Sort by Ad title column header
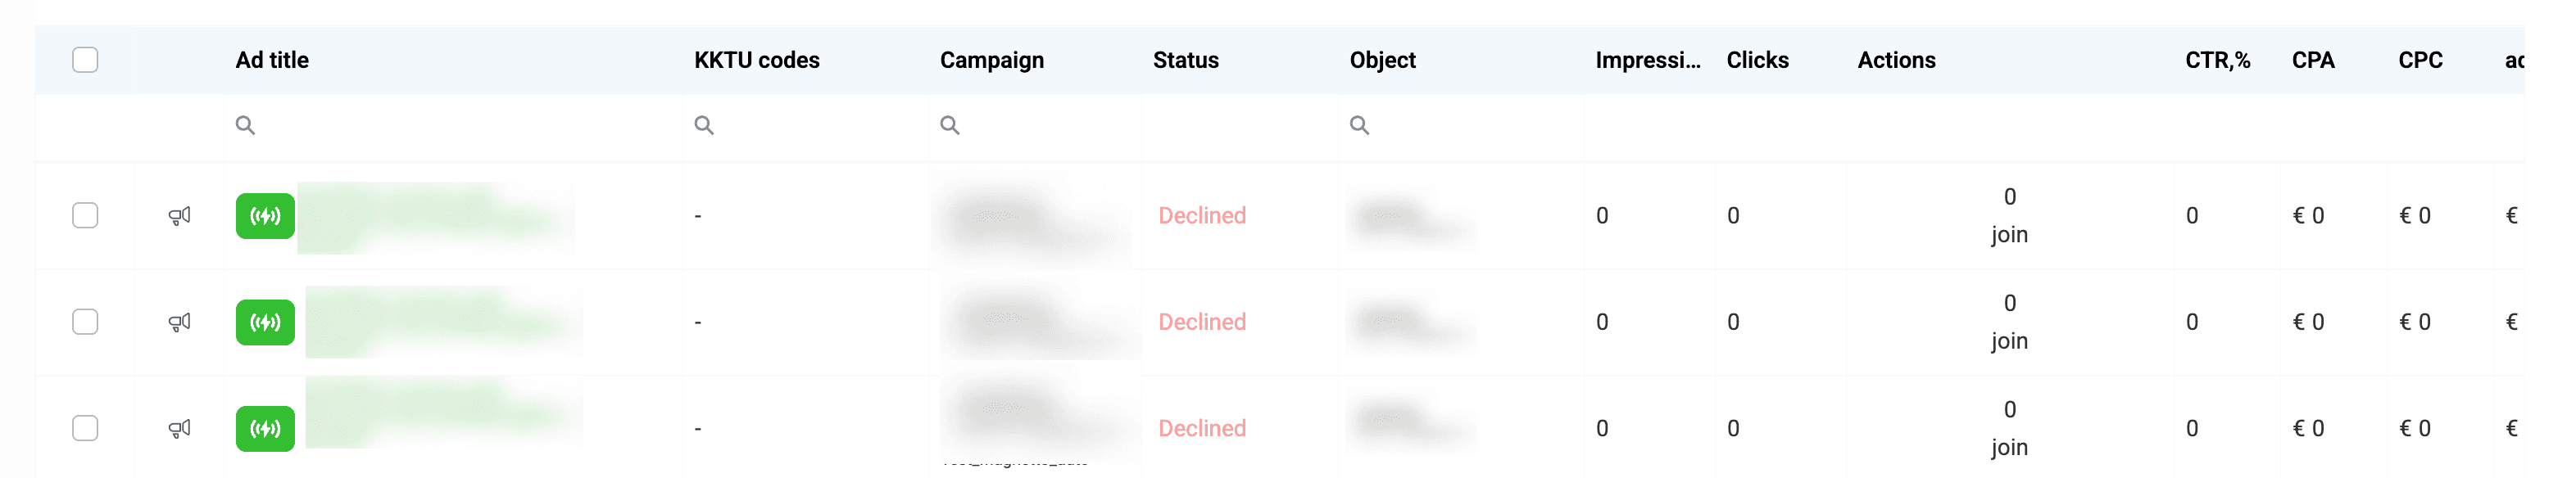This screenshot has height=478, width=2576. click(272, 60)
